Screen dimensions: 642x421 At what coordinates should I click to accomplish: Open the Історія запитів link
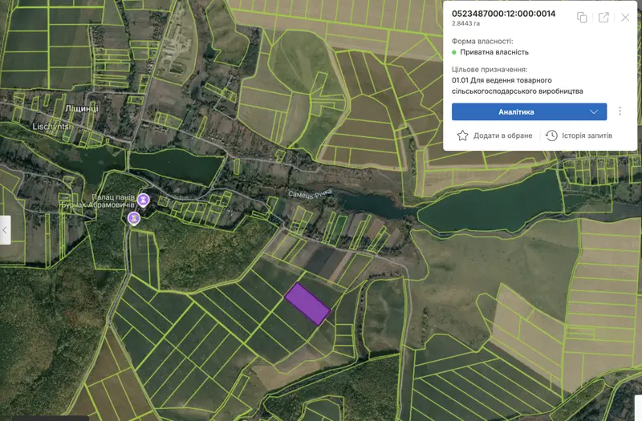587,136
